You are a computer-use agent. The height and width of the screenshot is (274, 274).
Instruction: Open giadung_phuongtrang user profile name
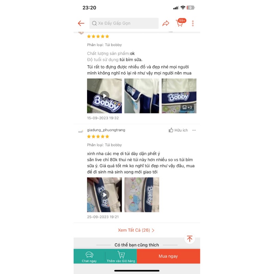[106, 130]
